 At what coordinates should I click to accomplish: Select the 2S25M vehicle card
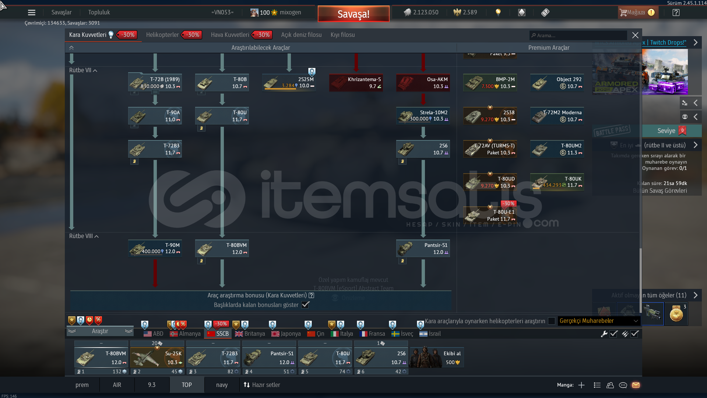289,83
